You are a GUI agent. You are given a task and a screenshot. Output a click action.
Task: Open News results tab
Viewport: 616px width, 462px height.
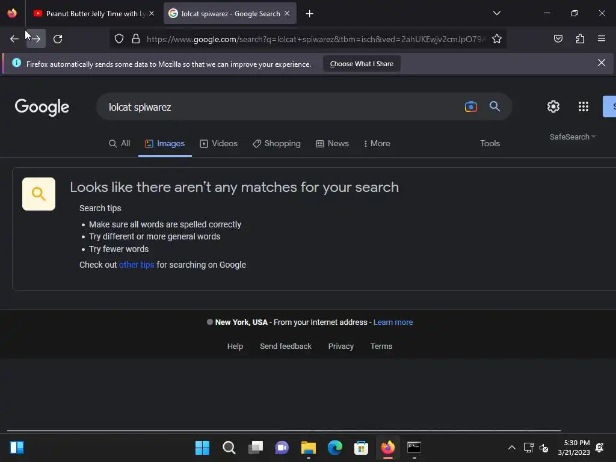(x=332, y=143)
